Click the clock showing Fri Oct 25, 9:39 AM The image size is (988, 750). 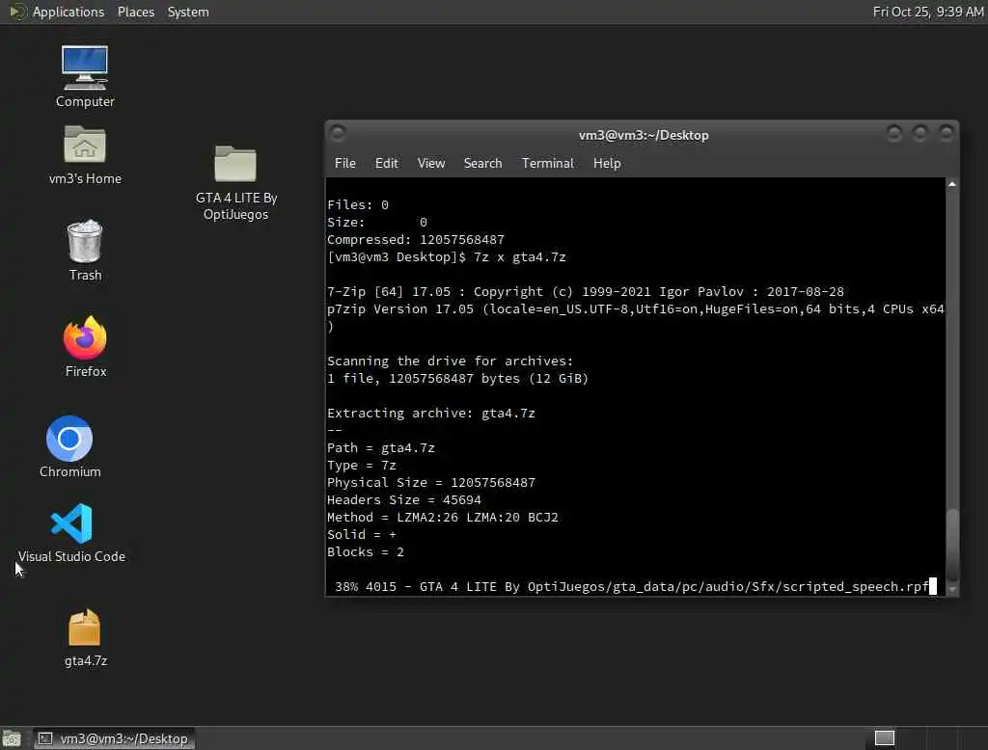(x=928, y=12)
